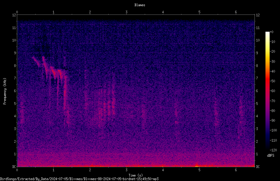This screenshot has height=181, width=280.
Task: Click the 'Time (s)' axis label
Action: (136, 175)
